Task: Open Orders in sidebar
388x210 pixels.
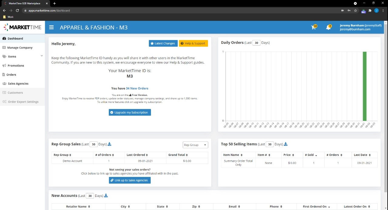Action: tap(22, 75)
